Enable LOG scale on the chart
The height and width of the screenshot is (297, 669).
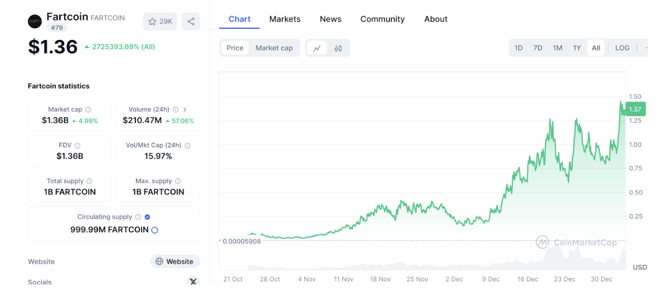pyautogui.click(x=622, y=48)
